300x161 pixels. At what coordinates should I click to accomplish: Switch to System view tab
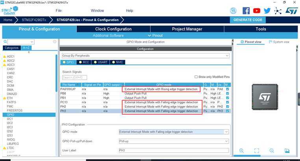279,42
